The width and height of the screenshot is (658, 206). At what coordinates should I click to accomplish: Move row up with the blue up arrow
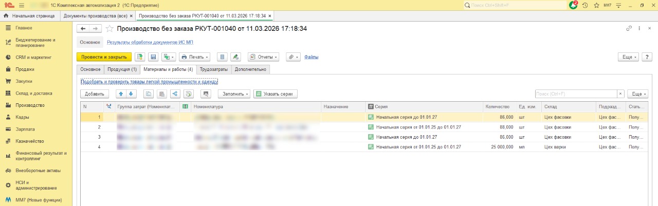121,94
